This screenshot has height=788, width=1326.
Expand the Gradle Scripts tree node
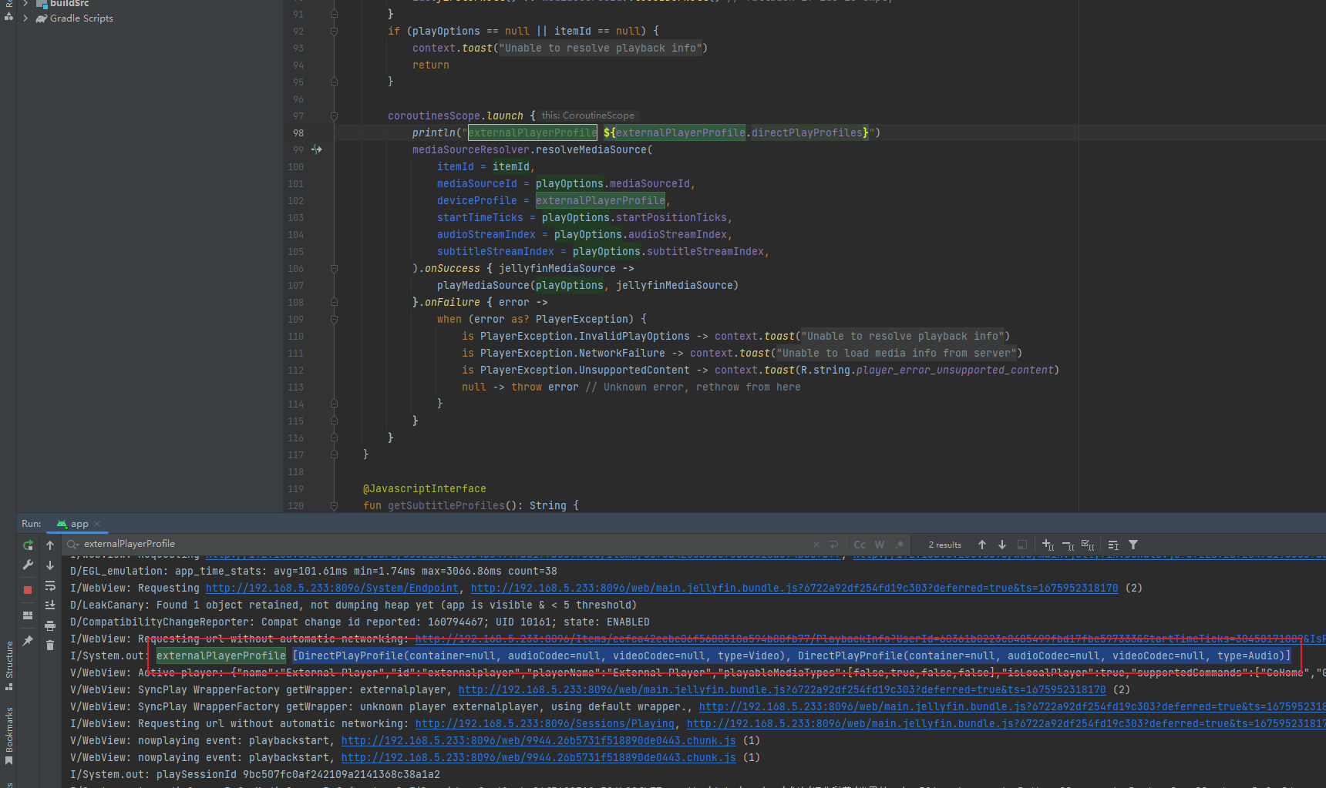point(25,18)
